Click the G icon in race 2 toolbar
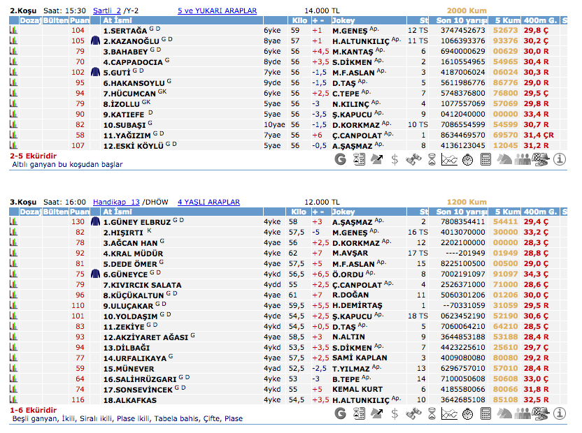Image resolution: width=582 pixels, height=433 pixels. (341, 159)
